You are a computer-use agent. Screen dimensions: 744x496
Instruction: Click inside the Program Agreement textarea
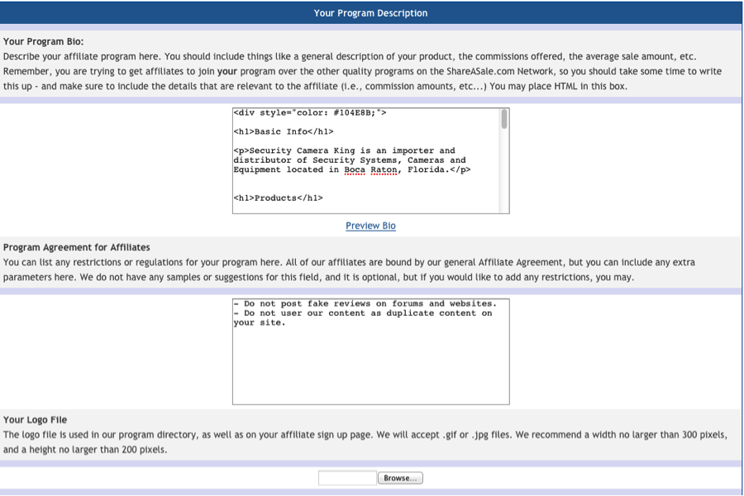371,351
